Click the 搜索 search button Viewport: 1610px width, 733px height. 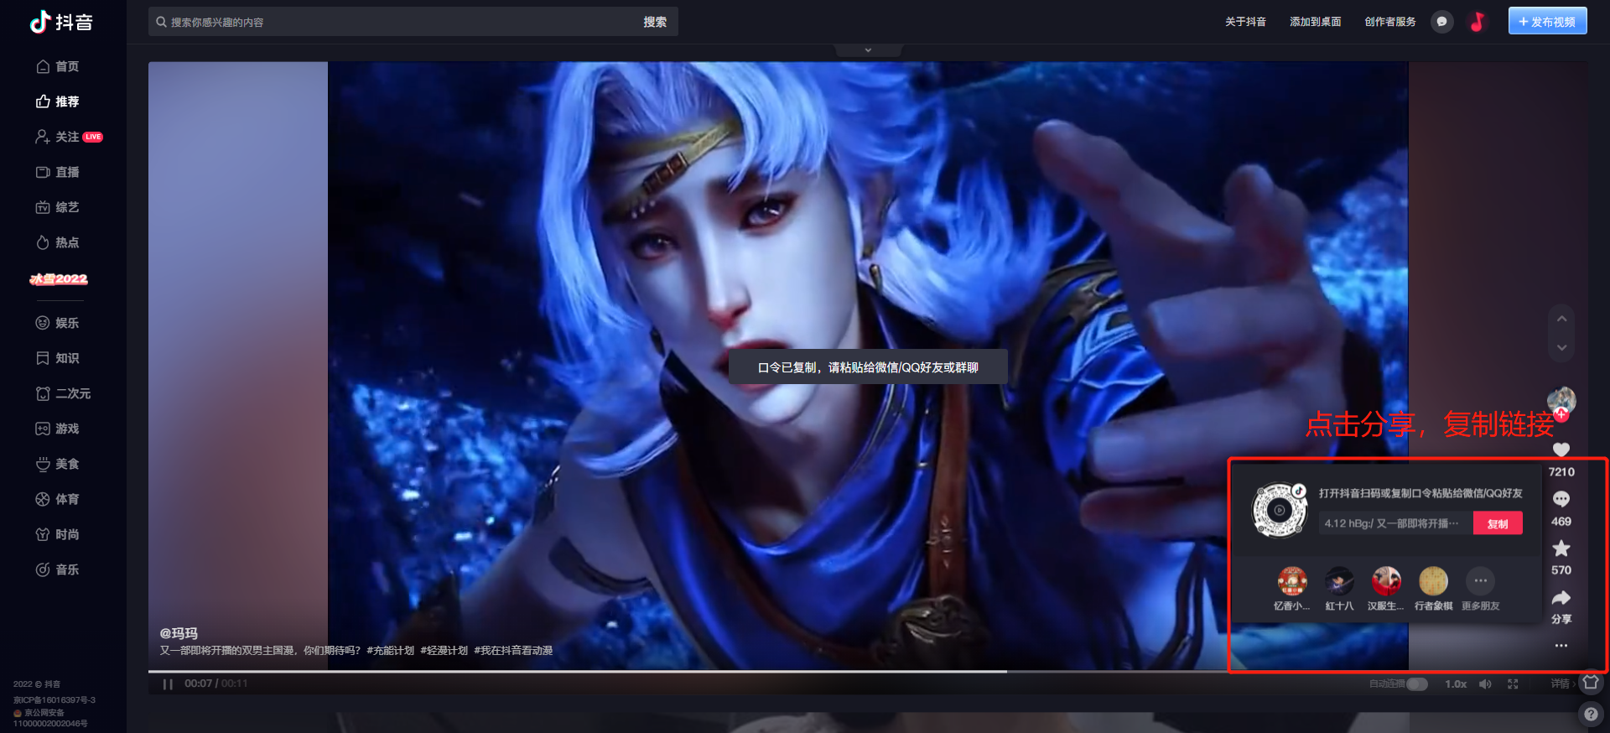click(x=655, y=22)
